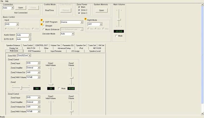Click the Connection Open button
The height and width of the screenshot is (118, 204).
(x=20, y=8)
